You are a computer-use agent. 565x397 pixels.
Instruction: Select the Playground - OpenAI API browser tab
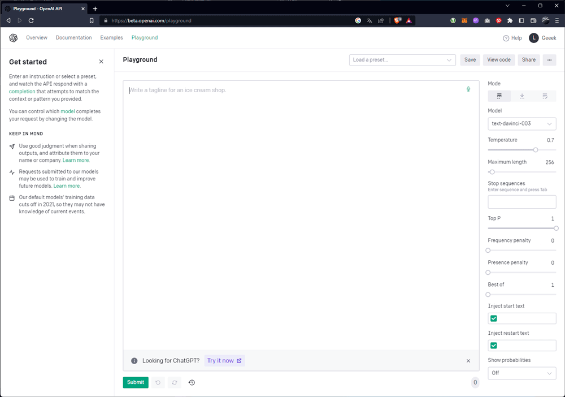click(45, 8)
